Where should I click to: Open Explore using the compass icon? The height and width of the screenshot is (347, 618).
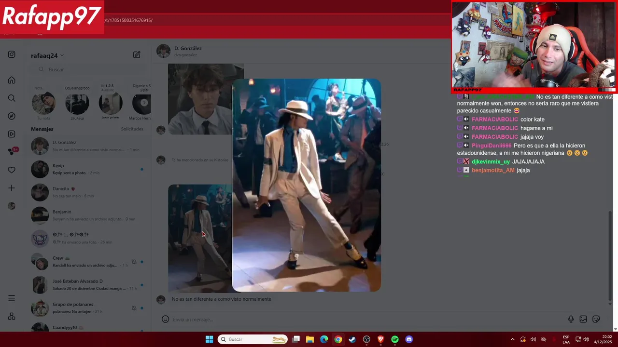pos(12,116)
